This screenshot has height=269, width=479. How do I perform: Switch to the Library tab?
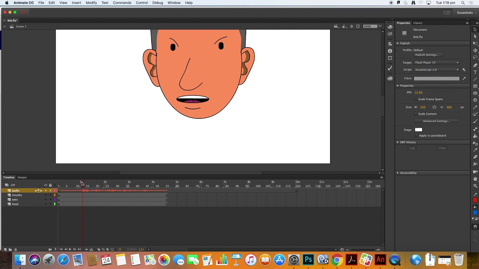coord(418,23)
